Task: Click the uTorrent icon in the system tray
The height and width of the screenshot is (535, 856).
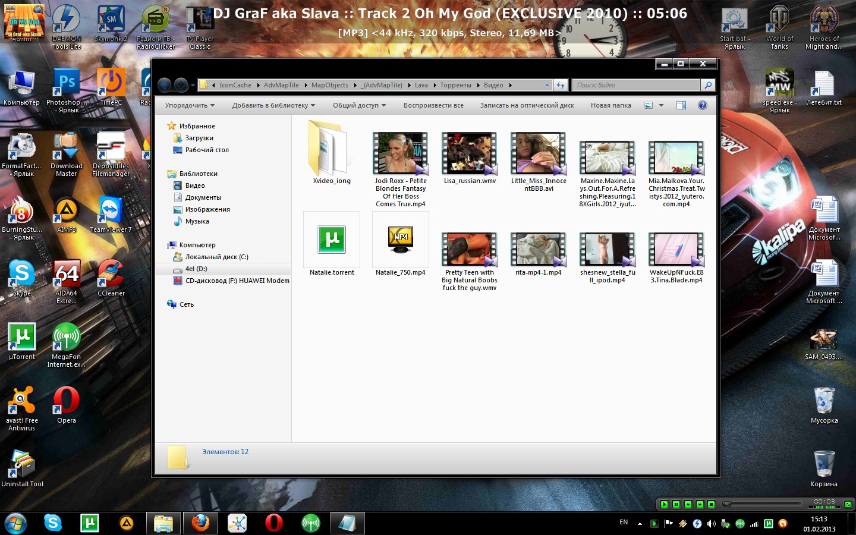Action: (768, 524)
